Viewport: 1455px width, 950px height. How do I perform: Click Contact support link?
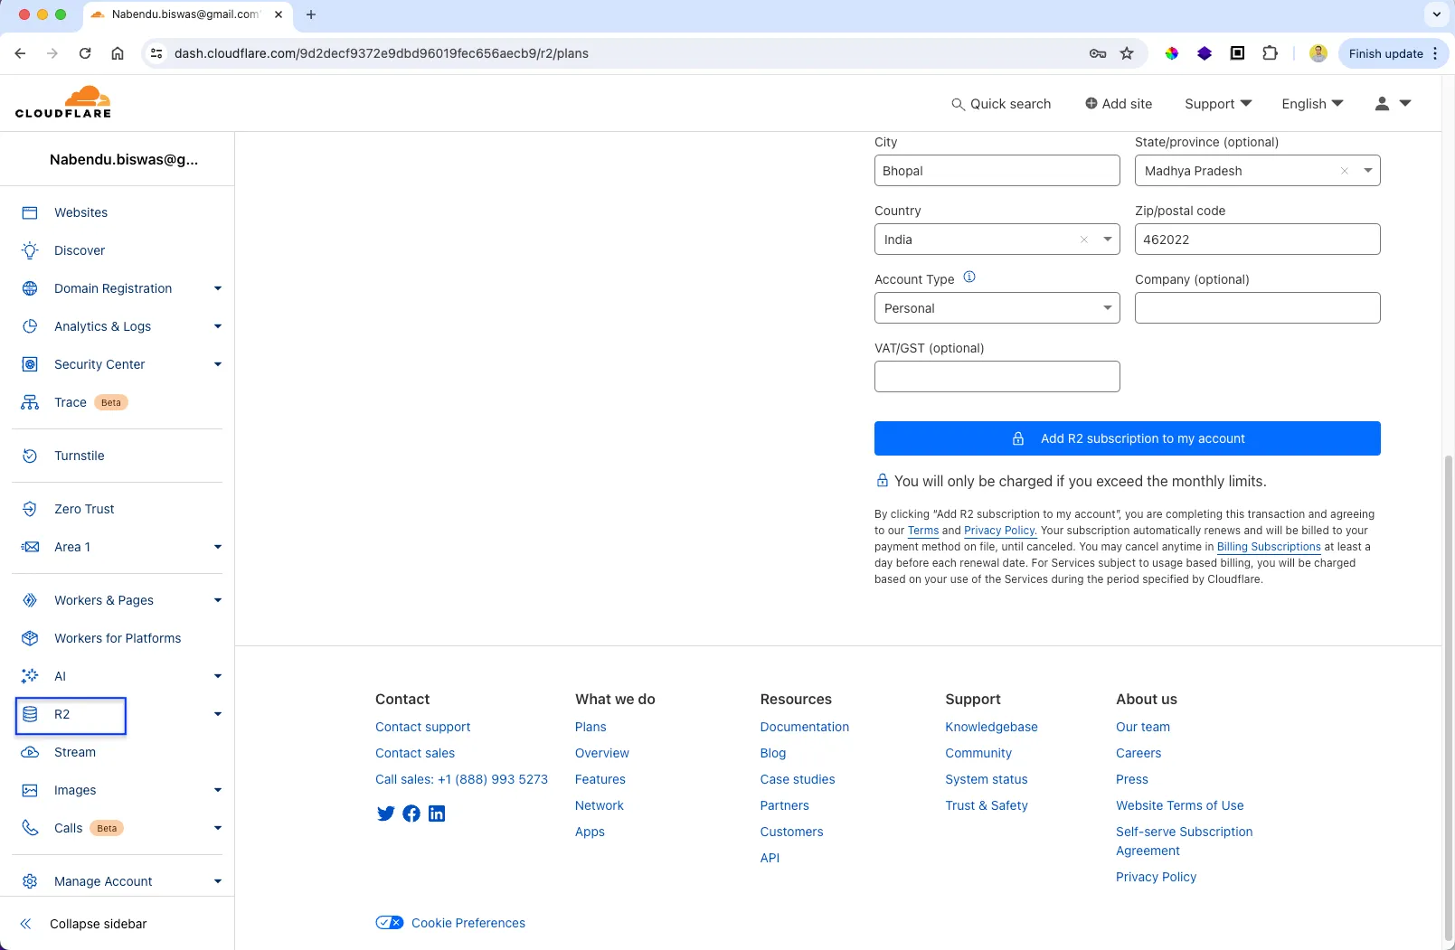(x=423, y=727)
